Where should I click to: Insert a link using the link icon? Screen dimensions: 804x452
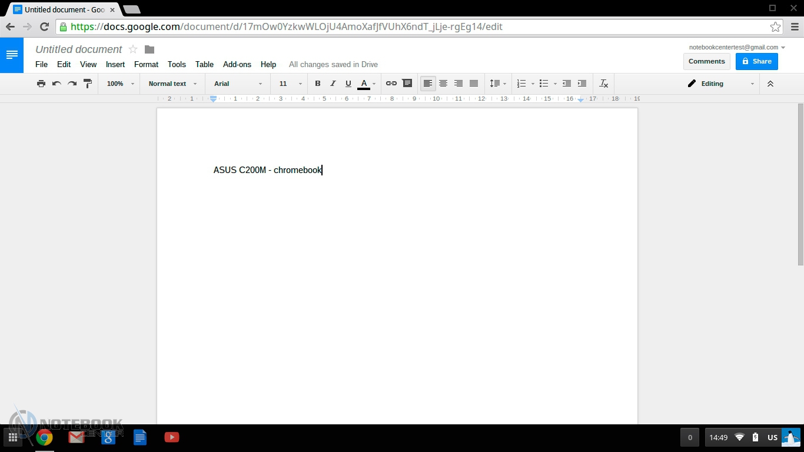tap(391, 84)
